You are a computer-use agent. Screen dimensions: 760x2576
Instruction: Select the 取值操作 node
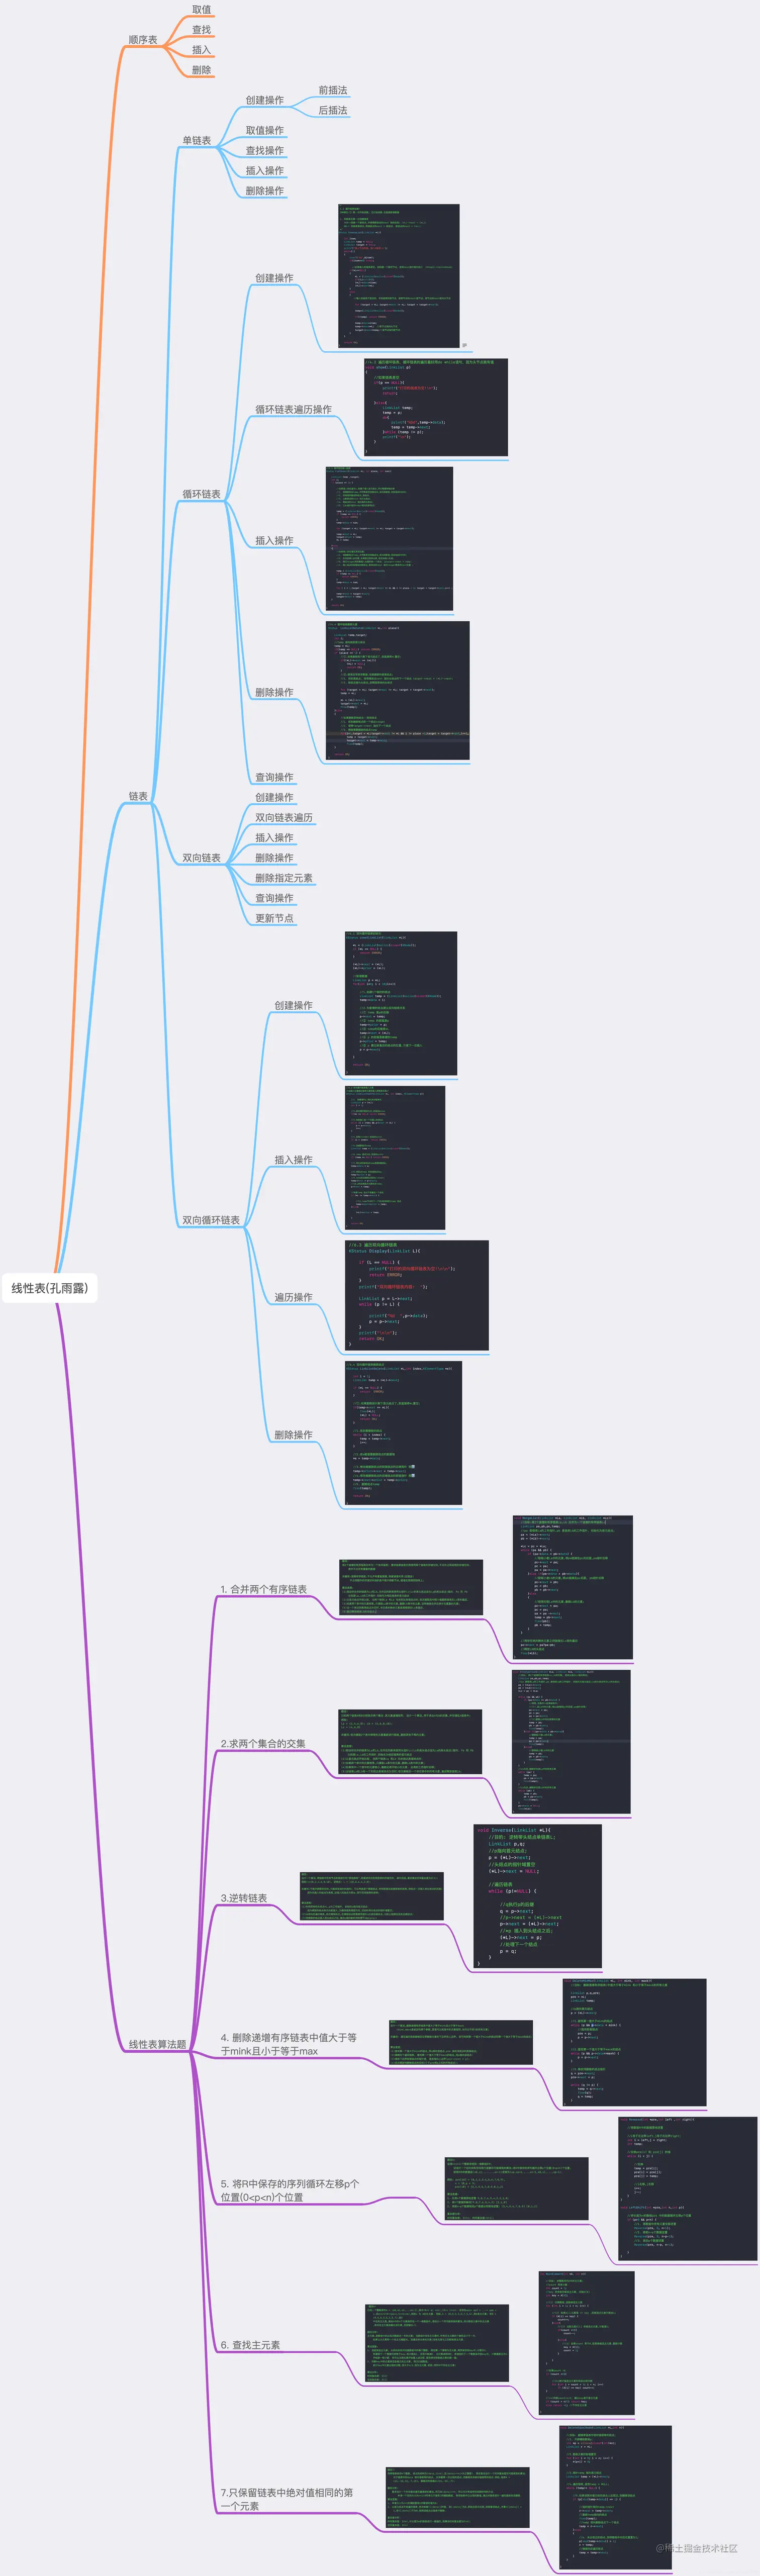click(x=265, y=130)
